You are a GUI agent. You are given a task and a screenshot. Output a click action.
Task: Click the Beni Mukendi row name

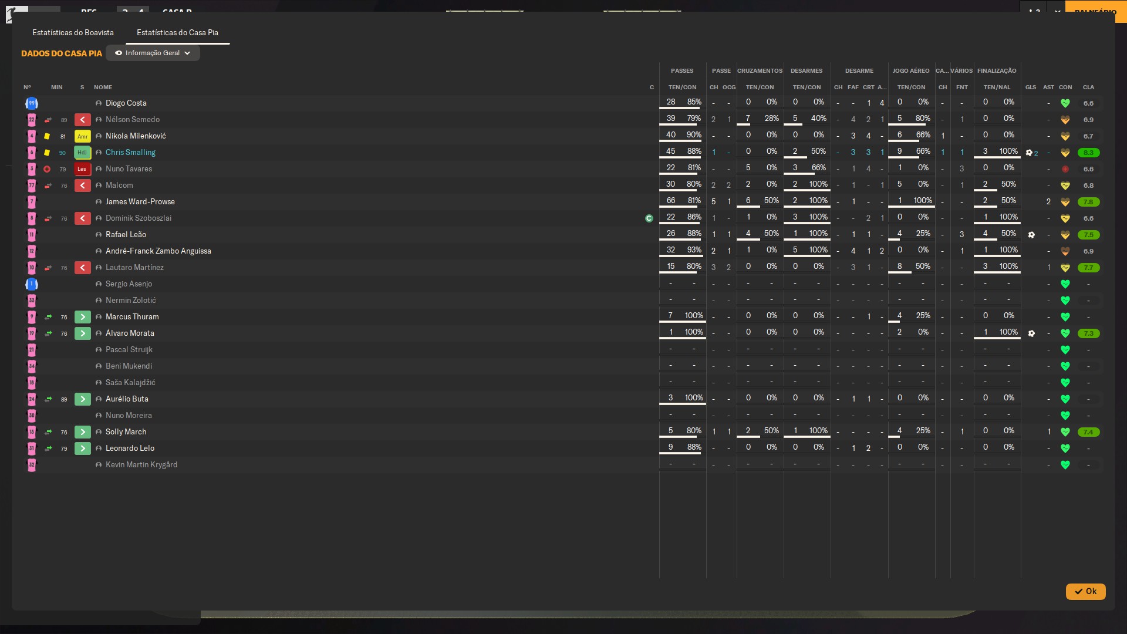point(129,366)
